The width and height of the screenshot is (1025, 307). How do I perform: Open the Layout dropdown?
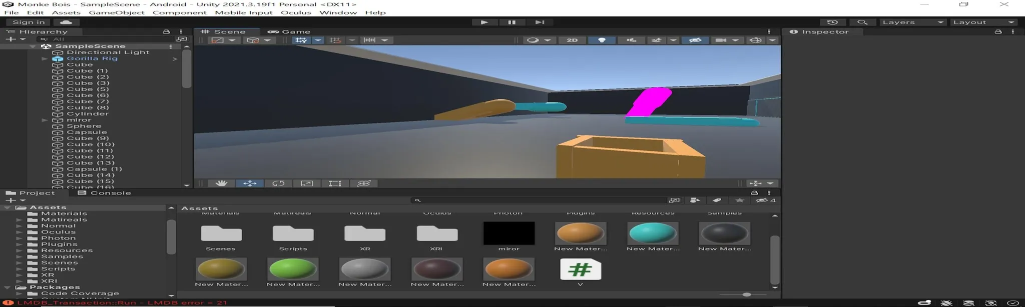click(983, 22)
